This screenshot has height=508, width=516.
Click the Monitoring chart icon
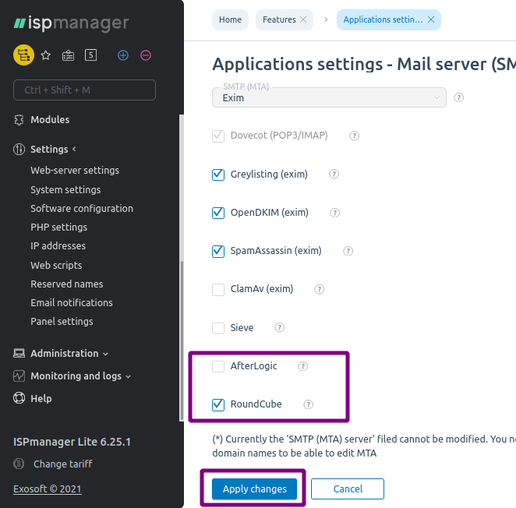(x=19, y=376)
